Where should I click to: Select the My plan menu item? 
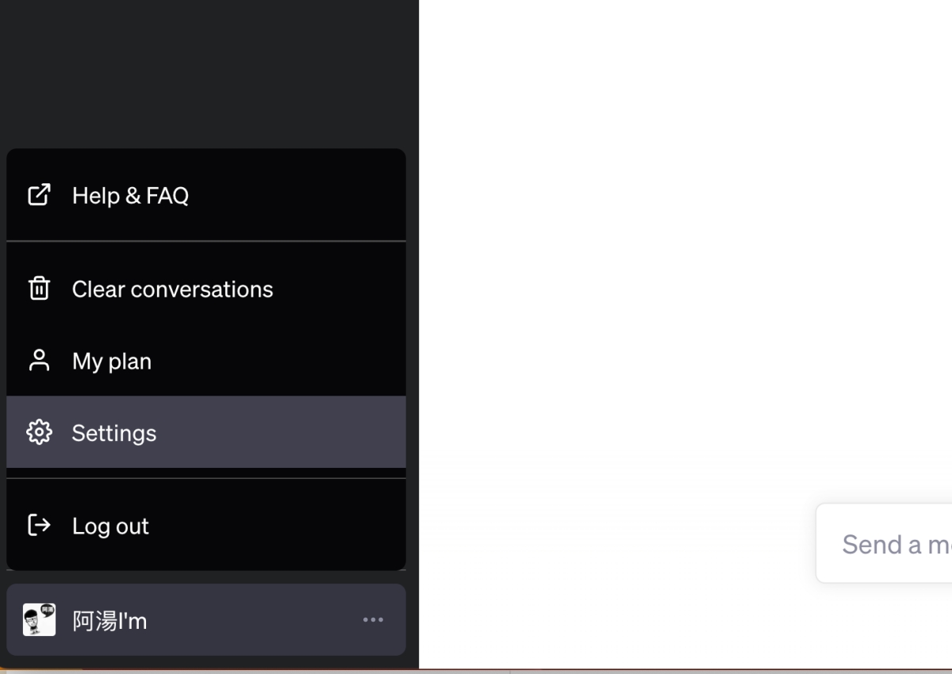(112, 362)
